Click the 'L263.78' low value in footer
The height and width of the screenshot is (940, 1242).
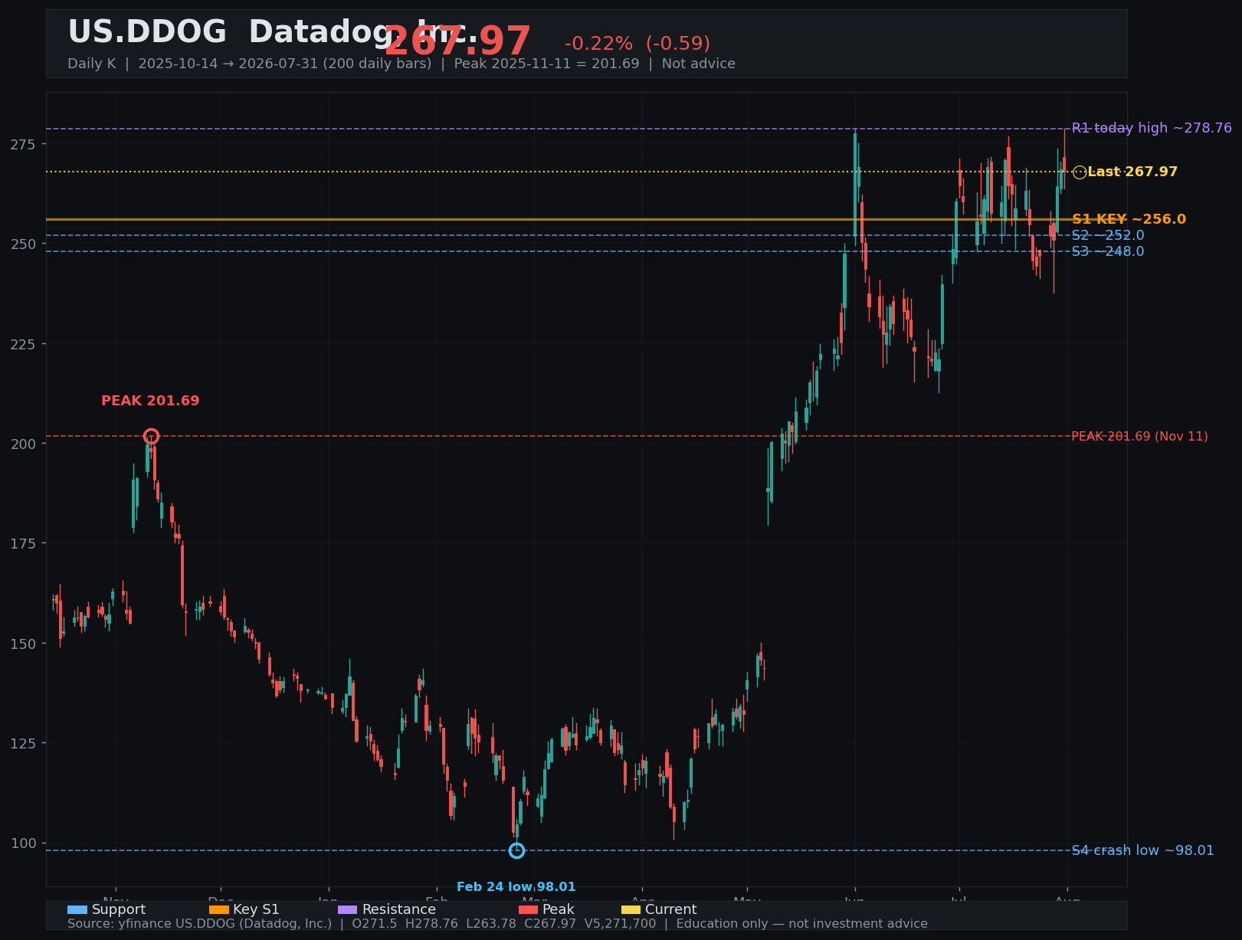491,924
